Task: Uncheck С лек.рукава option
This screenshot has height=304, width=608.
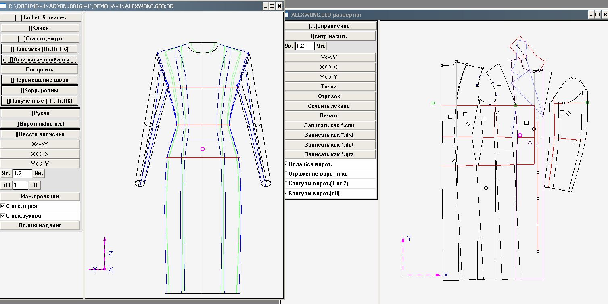Action: pos(3,216)
